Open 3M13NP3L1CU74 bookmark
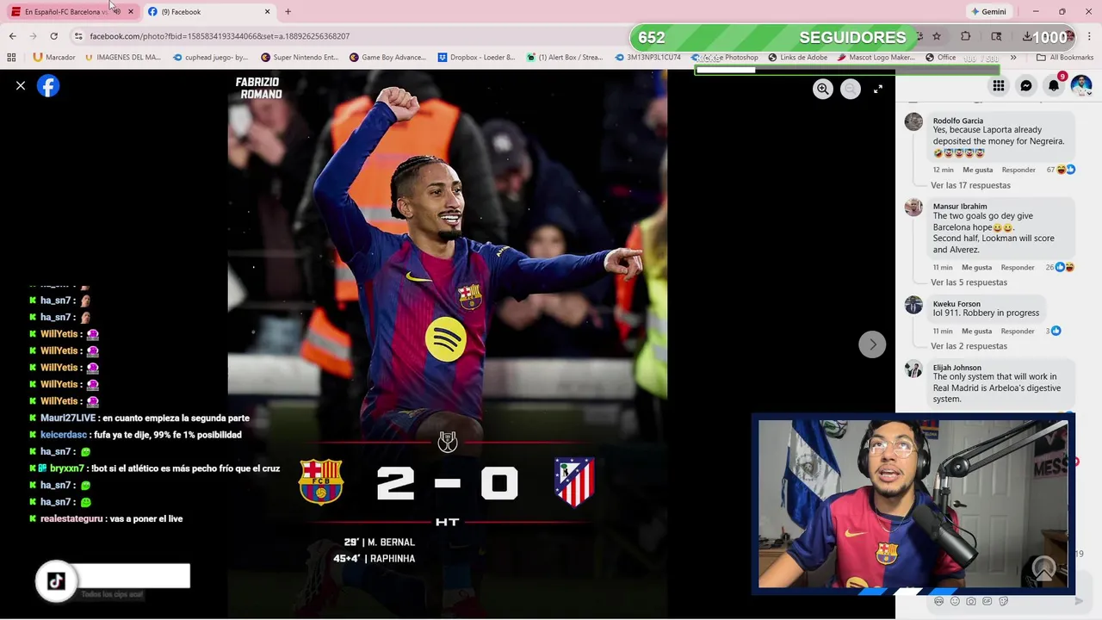 point(648,58)
